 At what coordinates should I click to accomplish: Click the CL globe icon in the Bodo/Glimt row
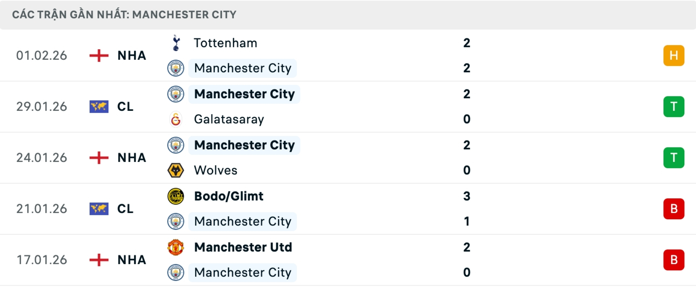pyautogui.click(x=98, y=209)
